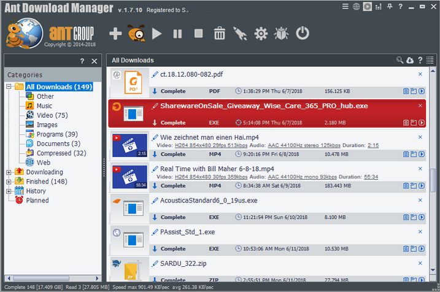Click the media player icon in title bar

point(368,6)
